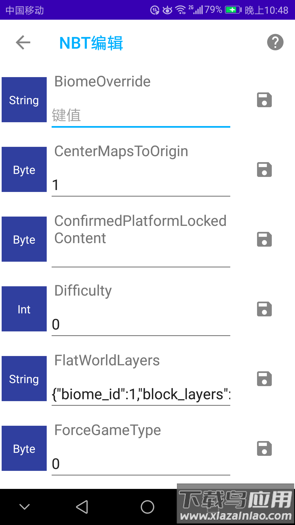Viewport: 295px width, 525px height.
Task: Edit the CenterMapsToOrigin value field
Action: [141, 185]
